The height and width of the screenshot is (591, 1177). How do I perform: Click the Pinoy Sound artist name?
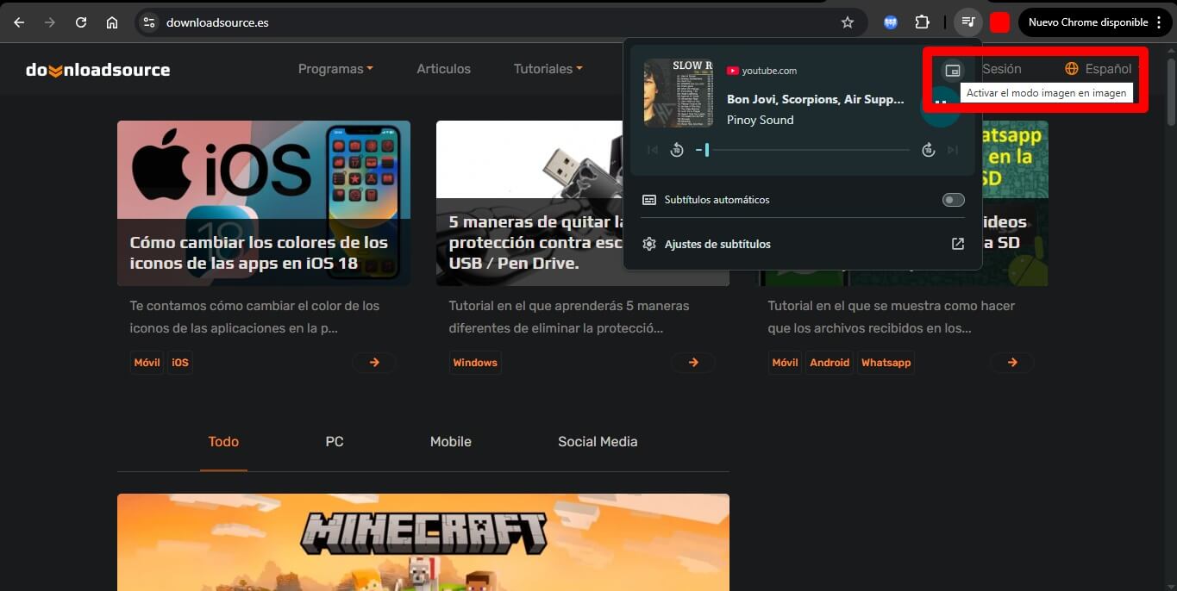pyautogui.click(x=760, y=120)
